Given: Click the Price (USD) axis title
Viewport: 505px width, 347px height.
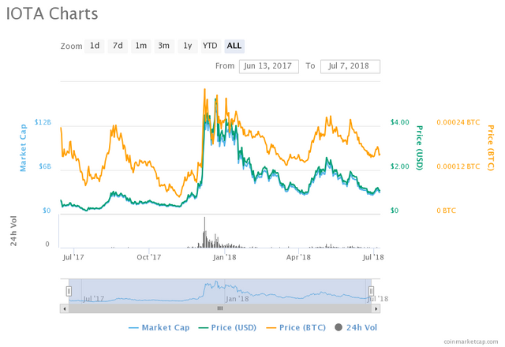Looking at the screenshot, I should pos(419,147).
